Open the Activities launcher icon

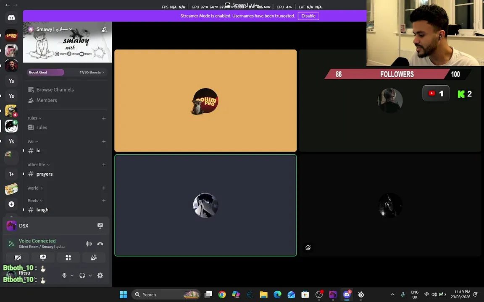68,257
